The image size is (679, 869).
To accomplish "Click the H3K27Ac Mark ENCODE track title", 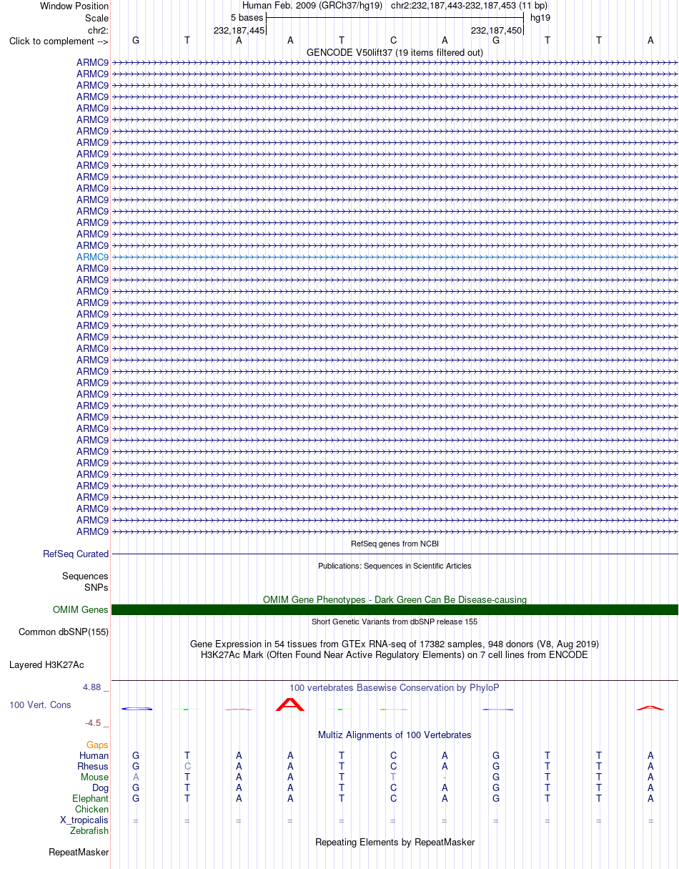I will [395, 654].
